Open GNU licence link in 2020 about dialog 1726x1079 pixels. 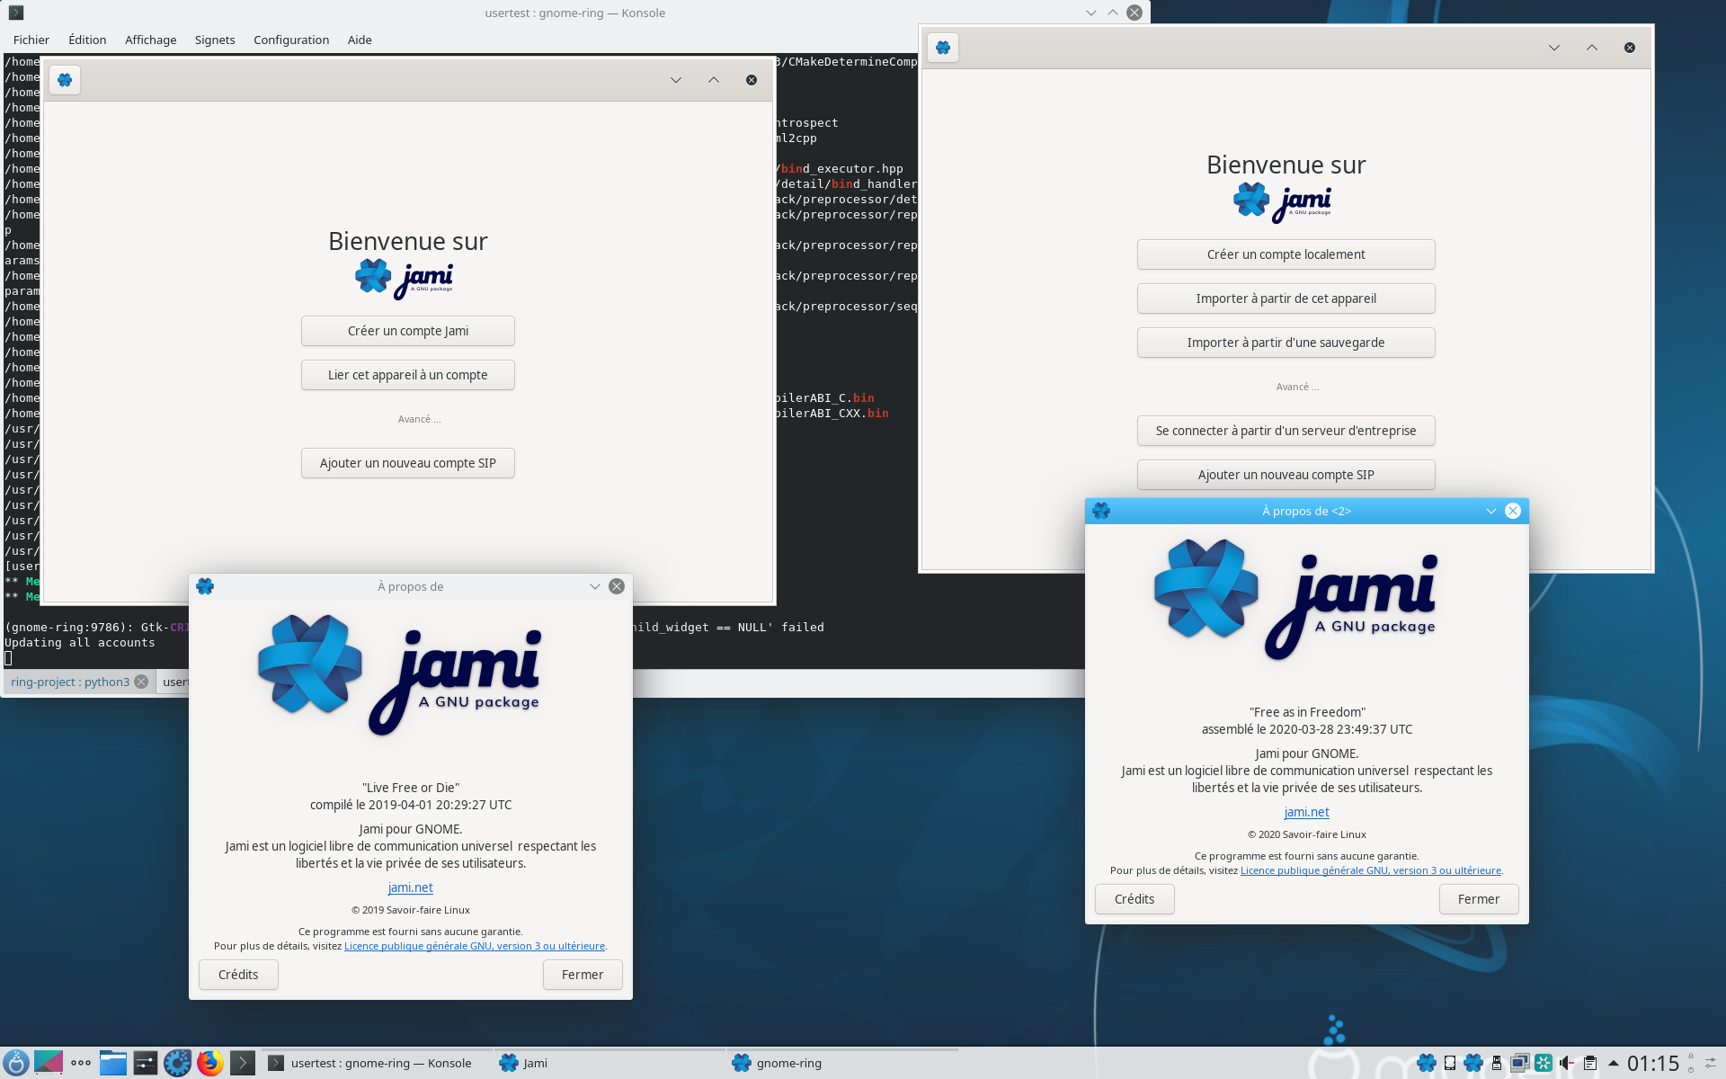point(1371,870)
